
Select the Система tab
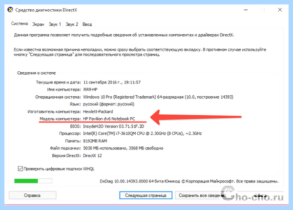[x=20, y=23]
